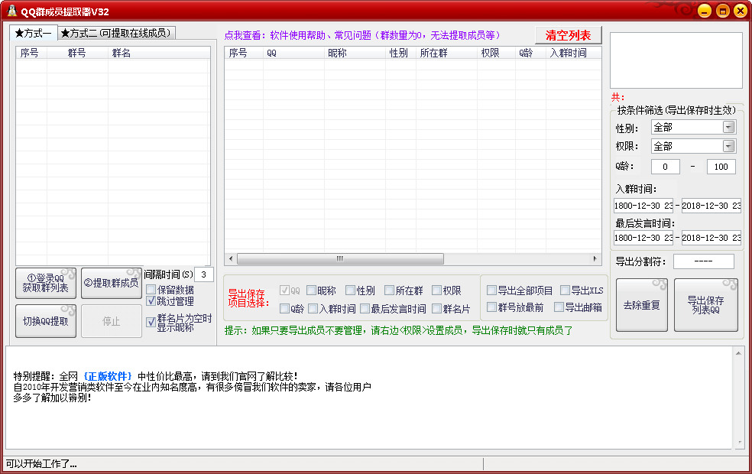Image resolution: width=752 pixels, height=474 pixels.
Task: Check the 性别 export checkbox
Action: pyautogui.click(x=351, y=291)
